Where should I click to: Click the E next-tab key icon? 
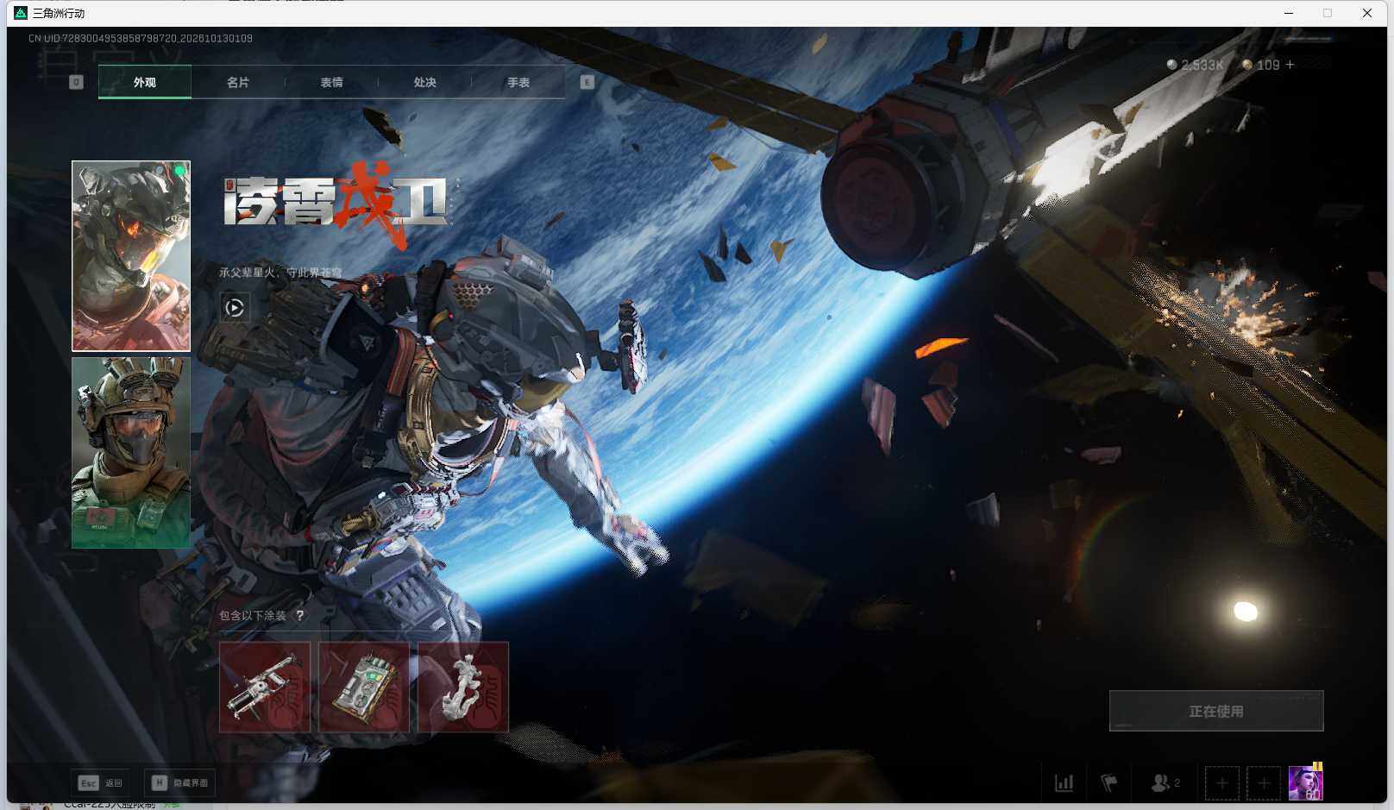pos(587,82)
